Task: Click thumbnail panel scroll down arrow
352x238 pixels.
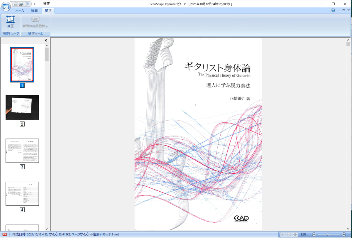Action: tap(47, 229)
